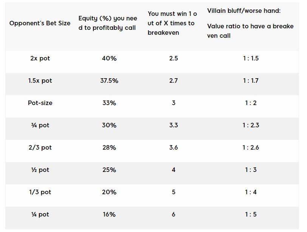Click the "2/3 pot" row label
The width and height of the screenshot is (307, 232).
[x=40, y=147]
